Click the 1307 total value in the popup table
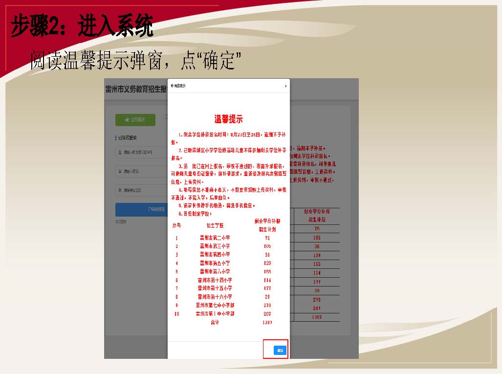The width and height of the screenshot is (502, 374). pos(267,323)
